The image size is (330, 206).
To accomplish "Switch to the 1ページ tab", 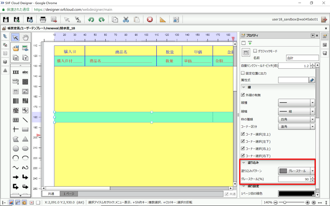I will [69, 194].
